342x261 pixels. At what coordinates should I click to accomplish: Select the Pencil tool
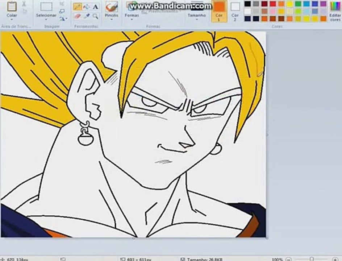(78, 7)
